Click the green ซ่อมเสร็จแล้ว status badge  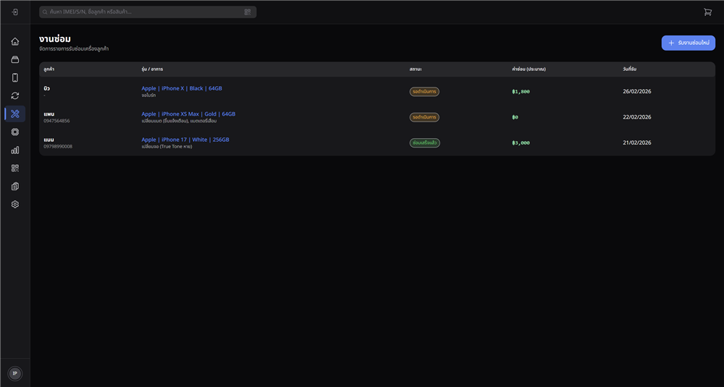[425, 143]
